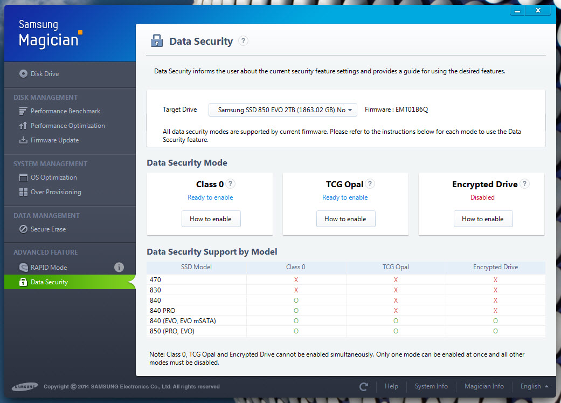Image resolution: width=561 pixels, height=403 pixels.
Task: Select the 840 (EVO, EVO mSATA) row
Action: (346, 321)
